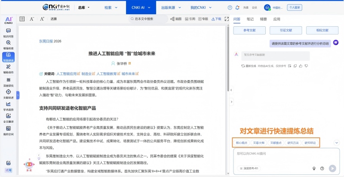Expand more suggestions with the chevron button
This screenshot has height=177, width=344.
(336, 143)
